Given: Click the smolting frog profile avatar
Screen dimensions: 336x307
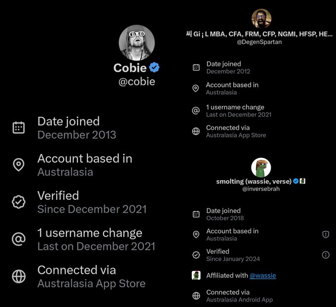Looking at the screenshot, I should (261, 168).
